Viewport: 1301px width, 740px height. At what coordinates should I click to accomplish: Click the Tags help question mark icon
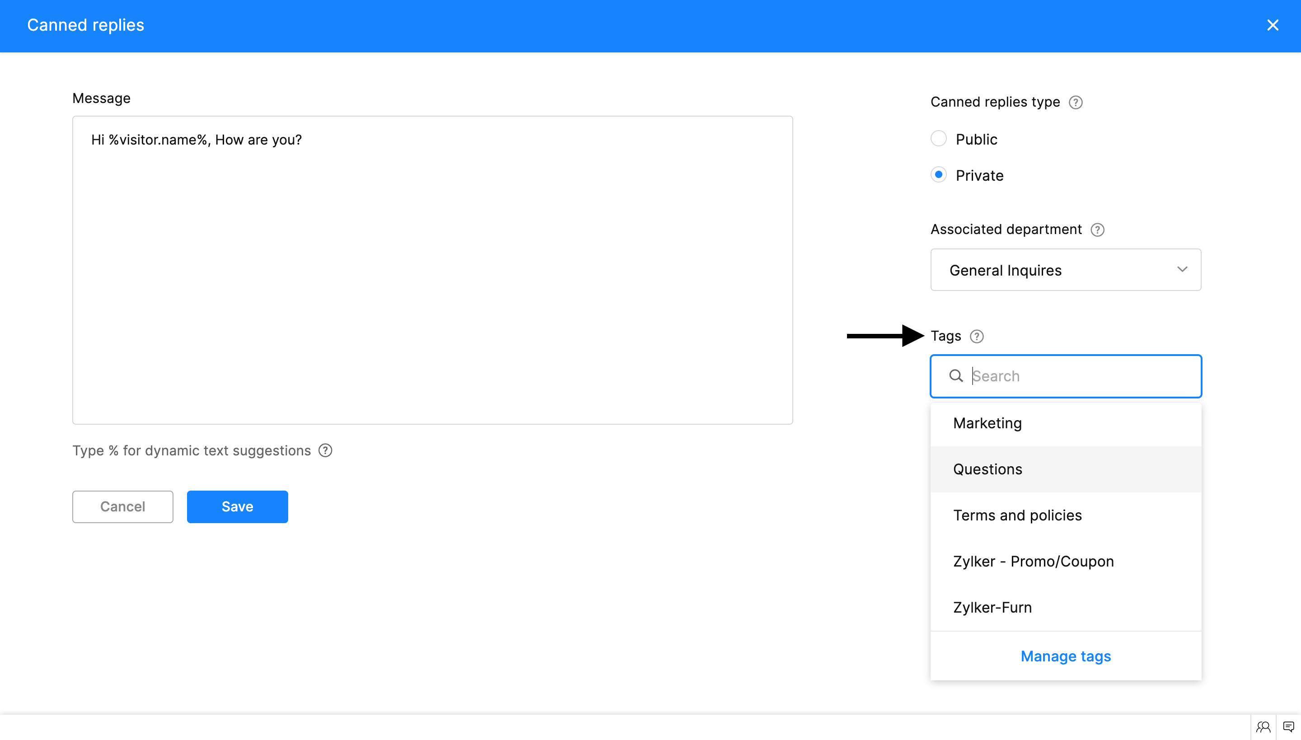point(976,337)
